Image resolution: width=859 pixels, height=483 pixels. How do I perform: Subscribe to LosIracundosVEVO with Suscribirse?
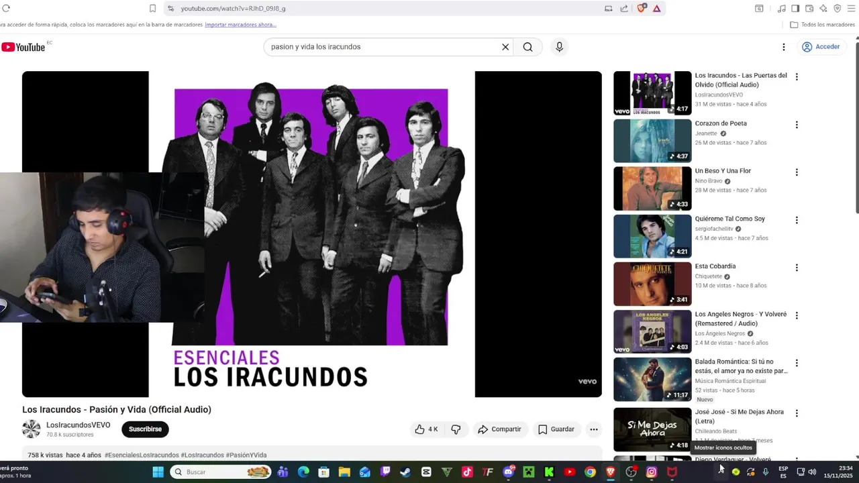click(145, 429)
